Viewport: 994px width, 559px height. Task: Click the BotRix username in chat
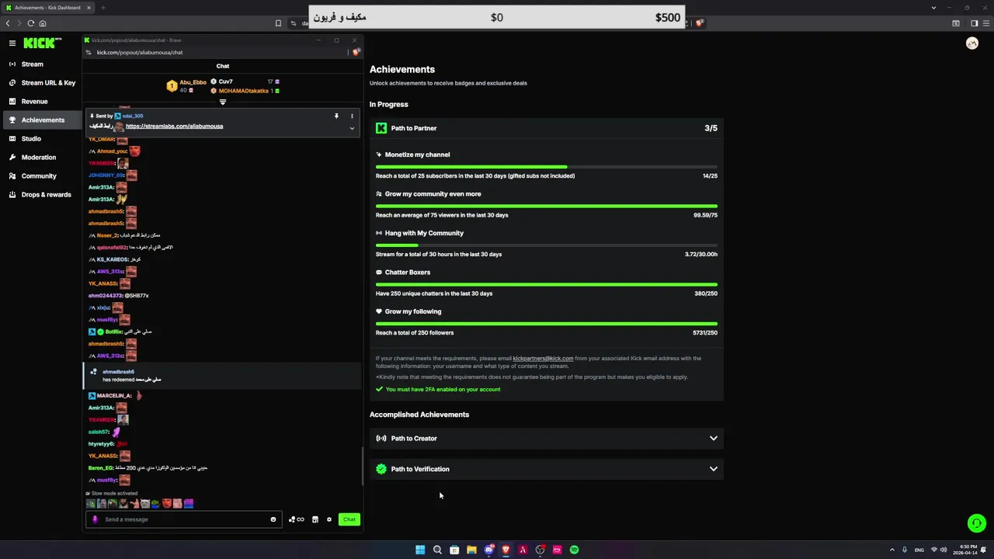113,332
